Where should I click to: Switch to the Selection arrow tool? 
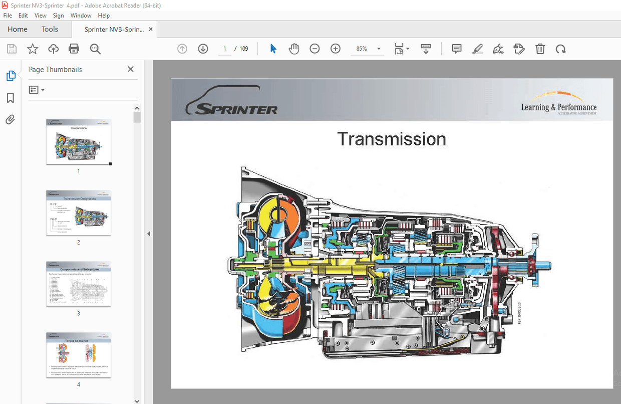tap(273, 49)
